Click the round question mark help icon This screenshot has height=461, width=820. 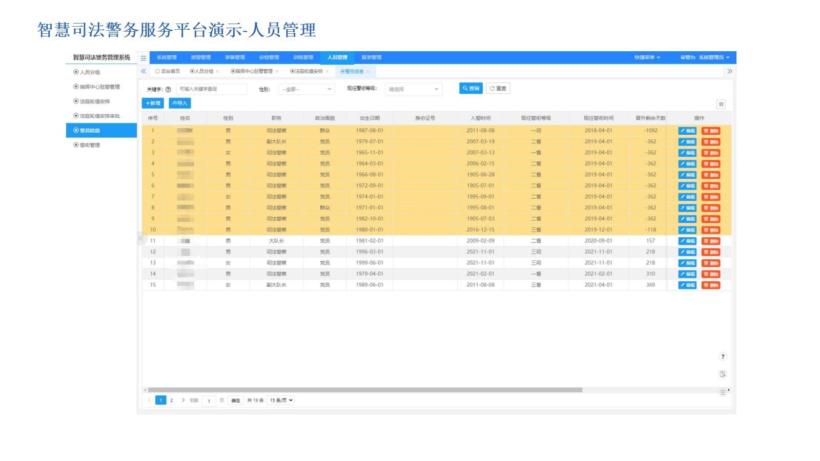(x=723, y=357)
